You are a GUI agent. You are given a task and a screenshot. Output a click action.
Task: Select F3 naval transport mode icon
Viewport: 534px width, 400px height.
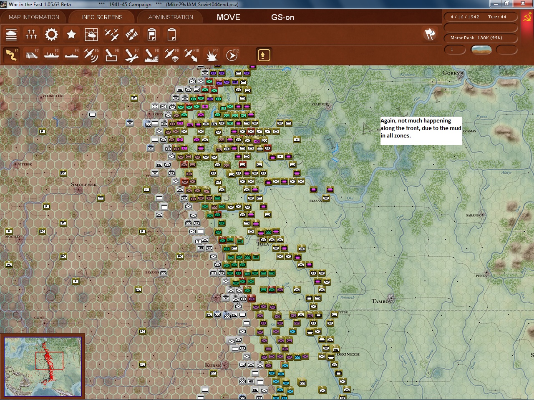click(51, 55)
